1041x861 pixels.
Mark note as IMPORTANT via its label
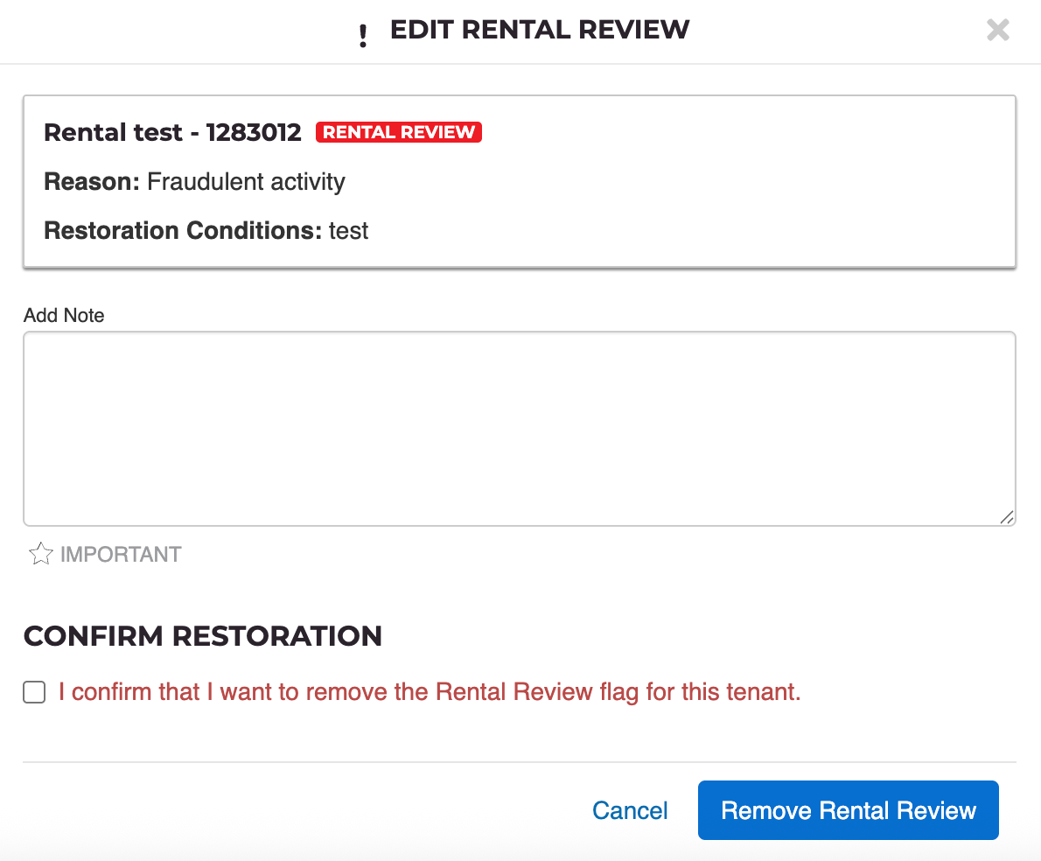[x=121, y=554]
